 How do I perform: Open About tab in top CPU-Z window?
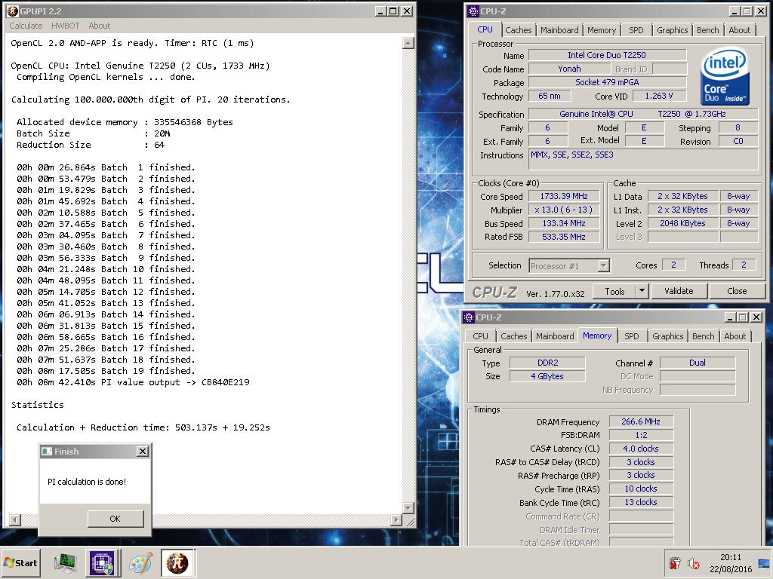tap(740, 30)
